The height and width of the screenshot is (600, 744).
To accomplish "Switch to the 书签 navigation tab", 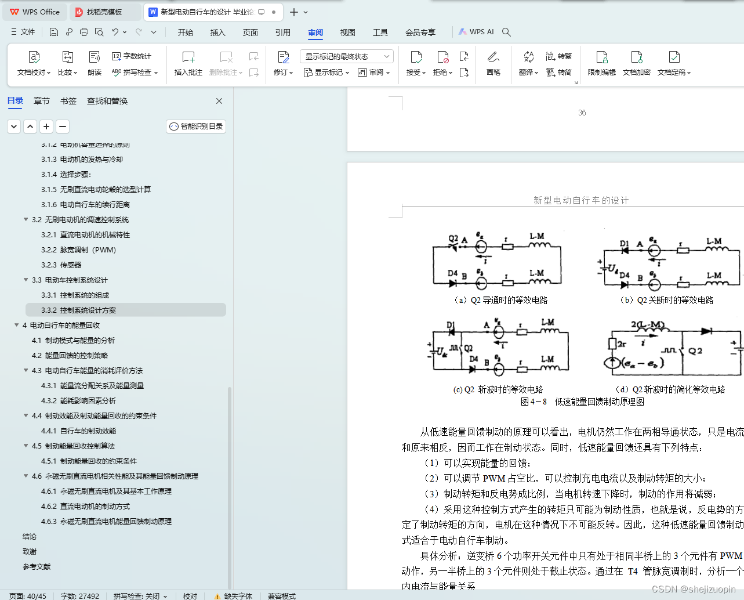I will click(x=68, y=101).
